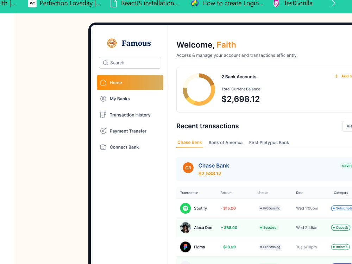Click the Perfection Loveday tab favicon
352x264 pixels.
tap(32, 4)
